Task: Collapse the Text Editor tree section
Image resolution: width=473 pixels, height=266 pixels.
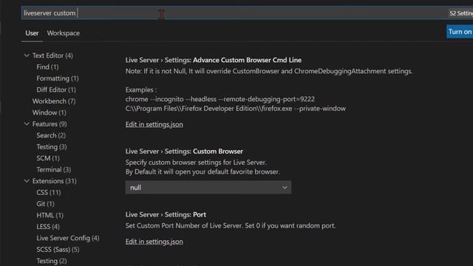Action: (x=27, y=55)
